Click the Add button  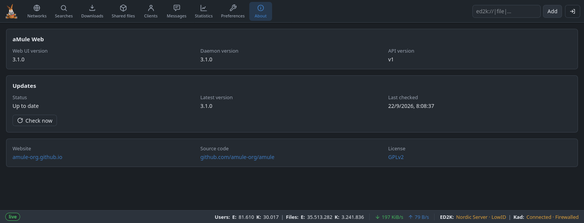pyautogui.click(x=553, y=11)
